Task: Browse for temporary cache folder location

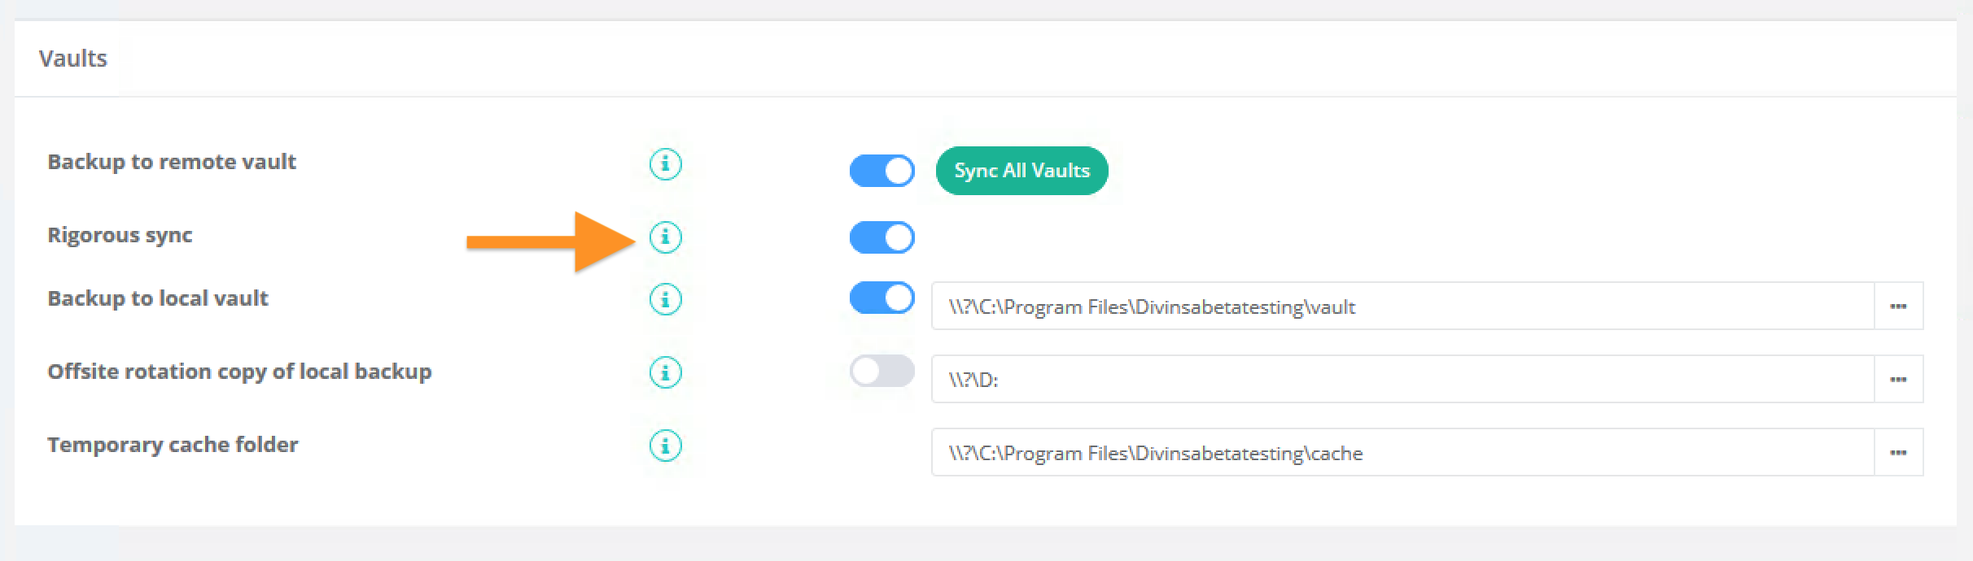Action: tap(1898, 453)
